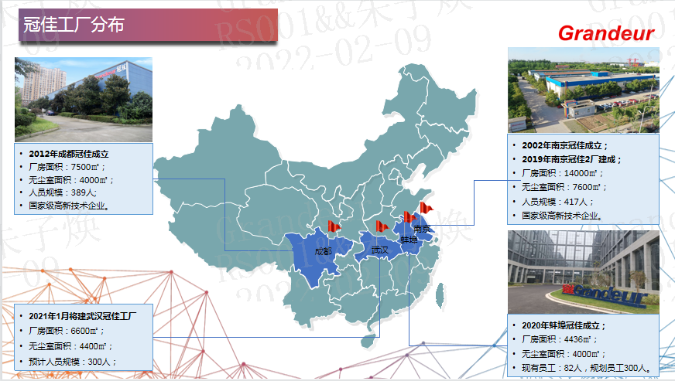Click the text 2019年南京冠佳2厂建成
Viewport: 675px width, 381px height.
click(x=572, y=159)
